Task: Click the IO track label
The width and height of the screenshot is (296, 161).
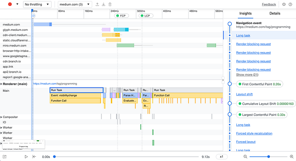Action: coord(4,122)
